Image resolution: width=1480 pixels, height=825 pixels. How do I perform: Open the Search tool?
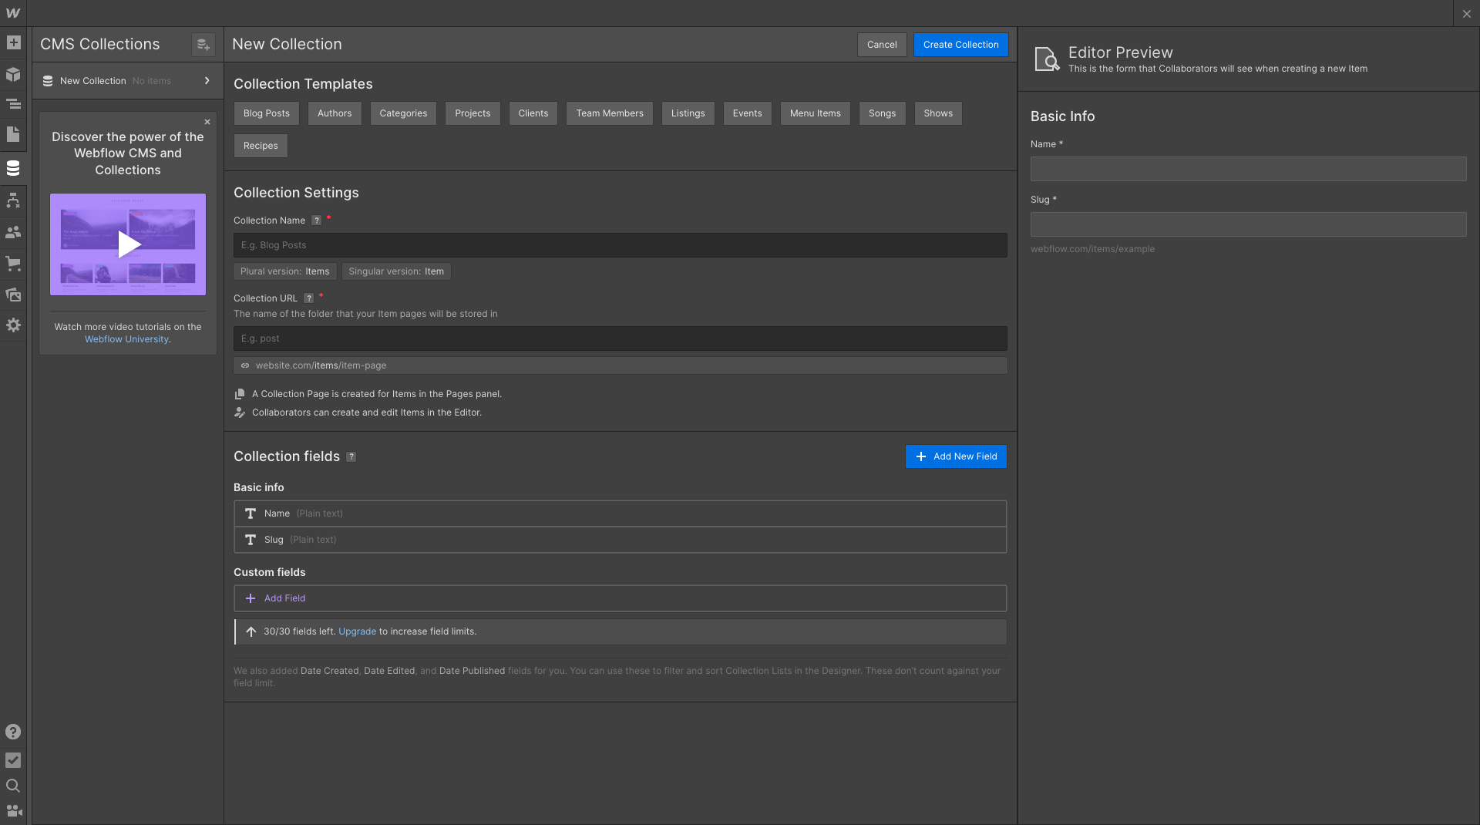pos(13,786)
